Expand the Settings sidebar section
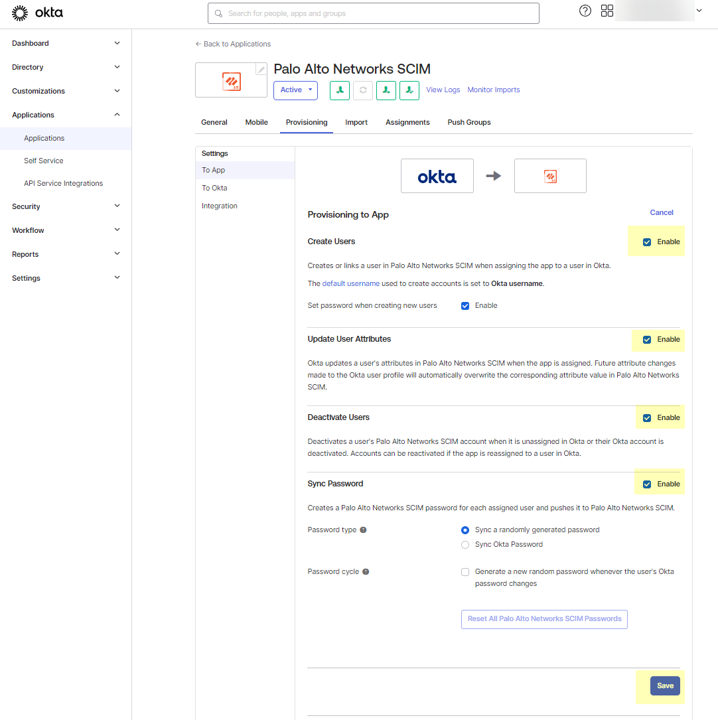Screen dimensions: 718x720 tap(66, 278)
